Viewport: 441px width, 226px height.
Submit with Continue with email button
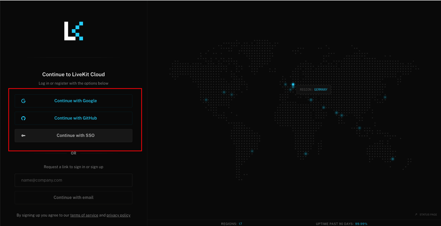[x=74, y=198]
